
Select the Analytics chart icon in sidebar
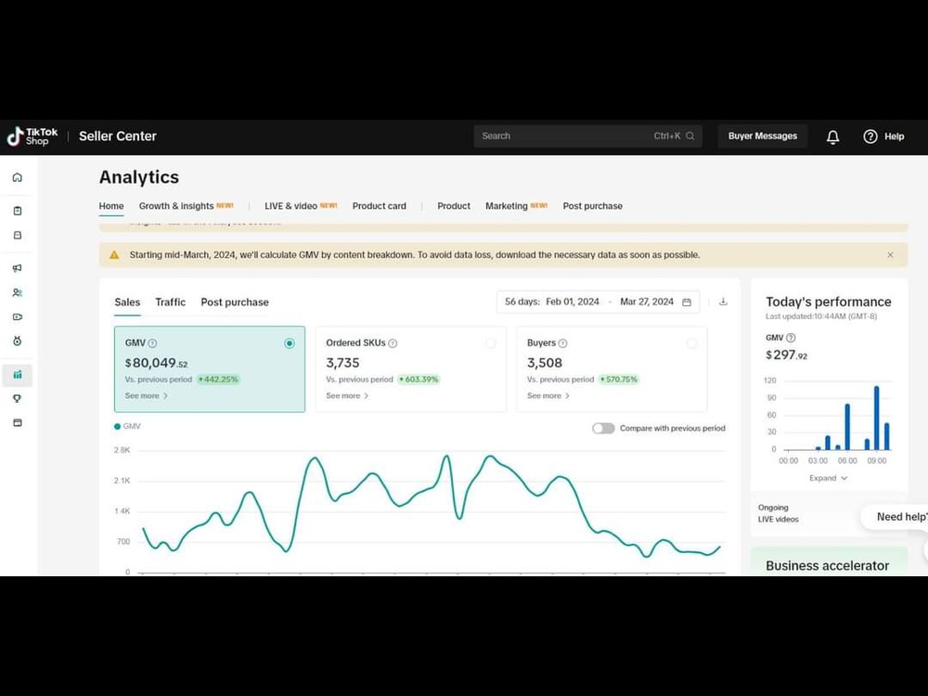(x=17, y=375)
